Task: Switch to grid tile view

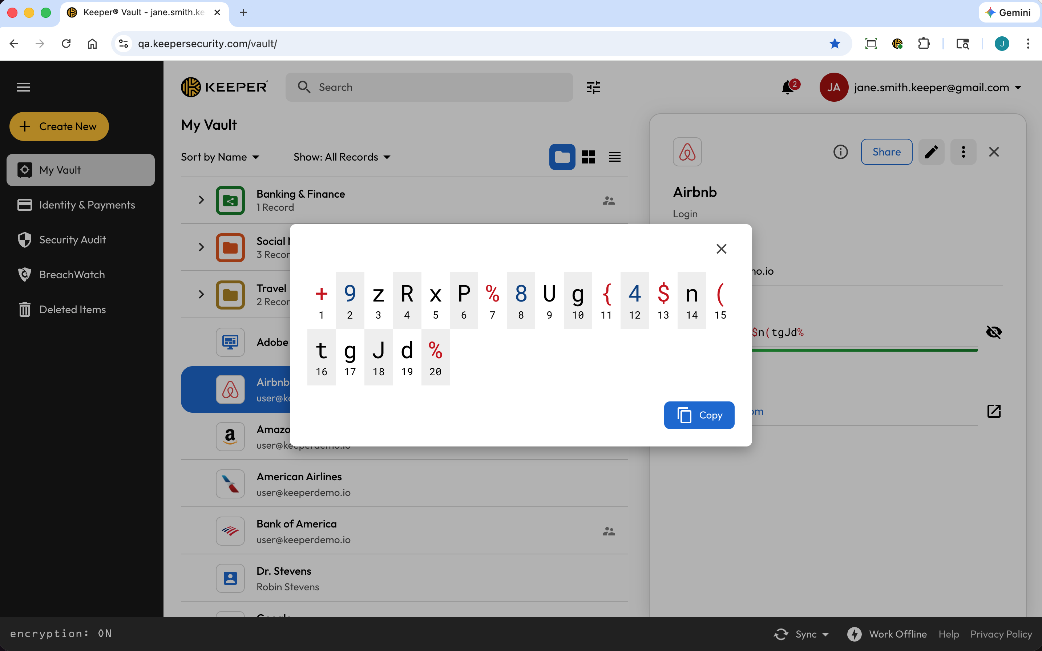Action: click(588, 157)
